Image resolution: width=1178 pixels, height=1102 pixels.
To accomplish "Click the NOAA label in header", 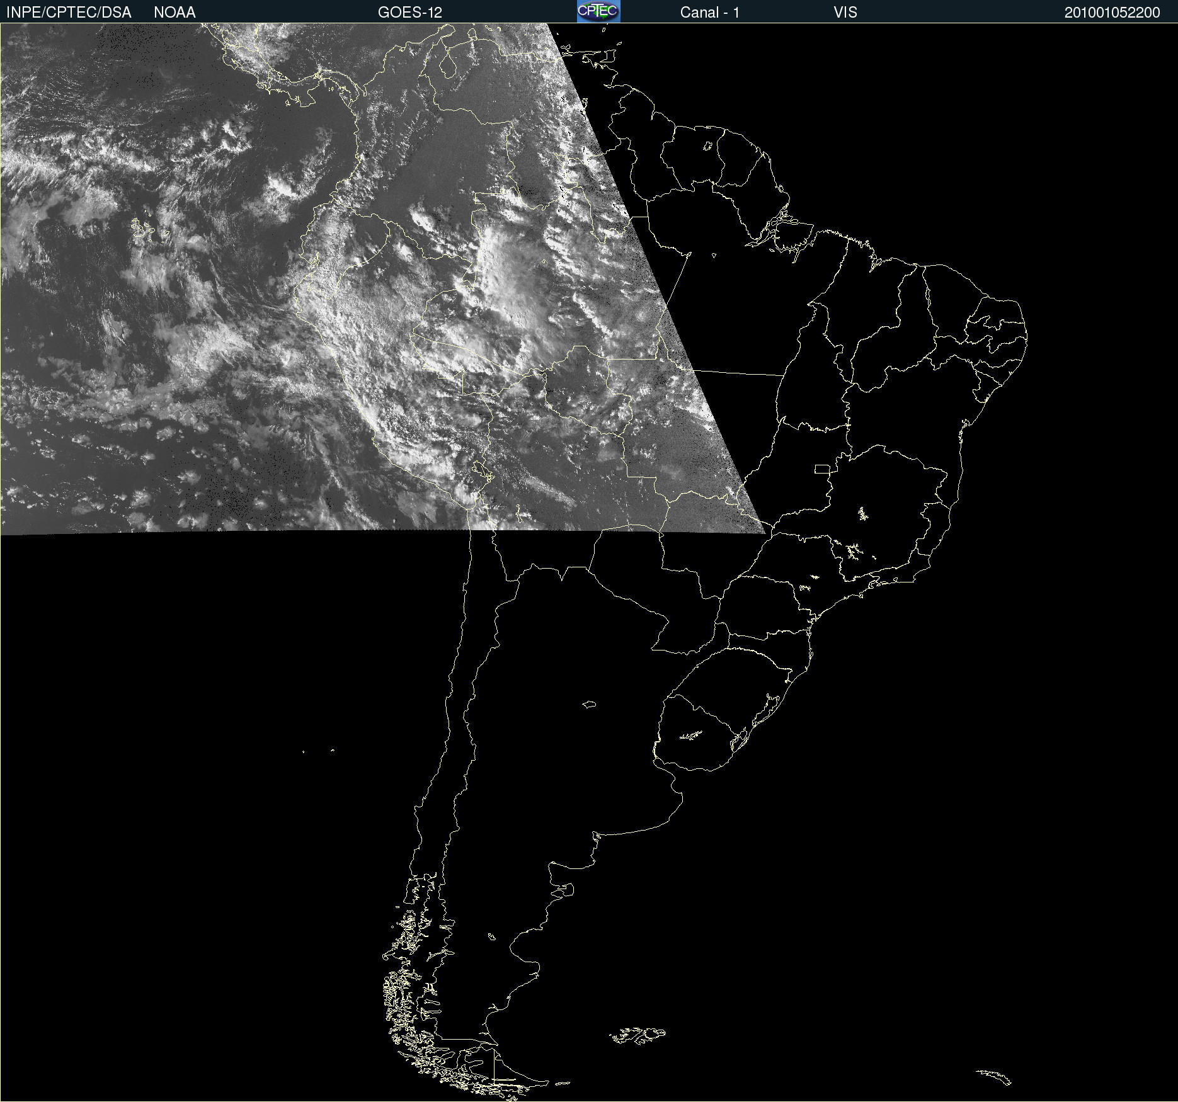I will click(174, 13).
